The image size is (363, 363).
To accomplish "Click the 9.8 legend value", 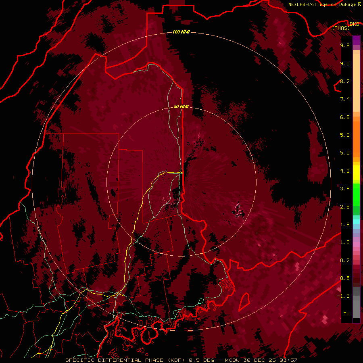I will 345,45.
